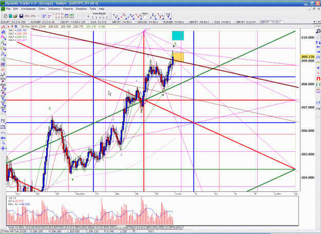Open the Statistics menu

pyautogui.click(x=81, y=9)
